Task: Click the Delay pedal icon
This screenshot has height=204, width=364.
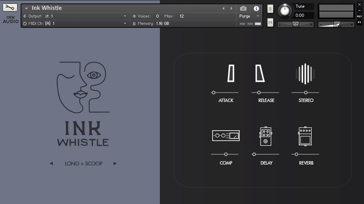Action: 266,136
